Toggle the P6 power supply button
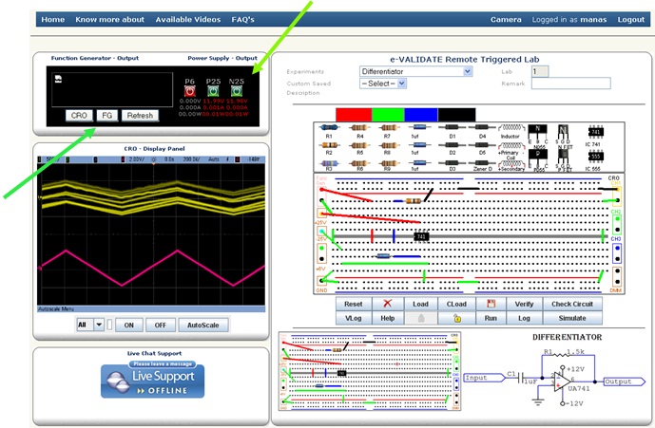 (x=189, y=91)
